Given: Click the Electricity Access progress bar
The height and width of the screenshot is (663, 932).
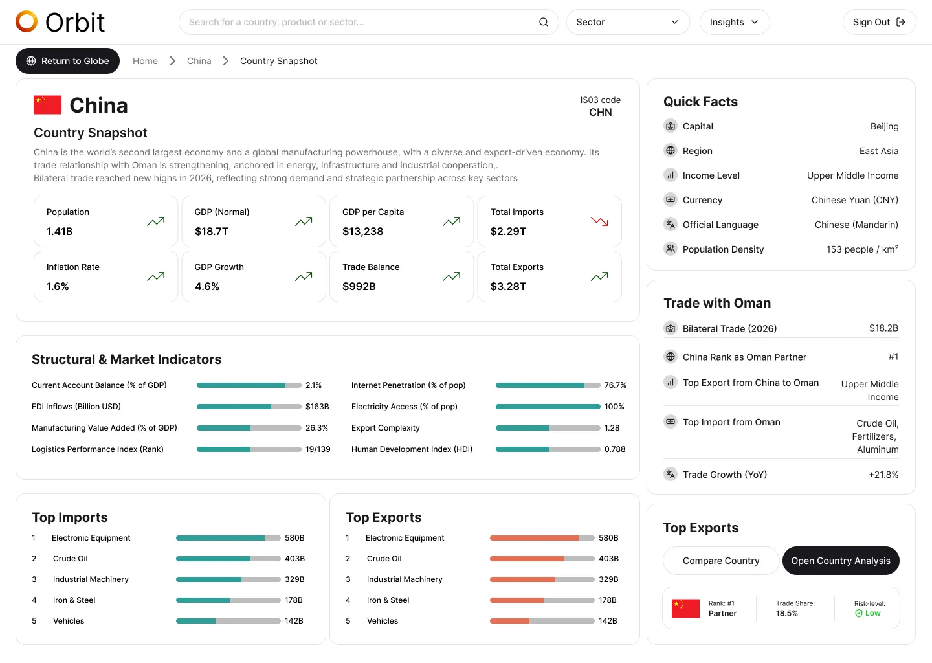Looking at the screenshot, I should pos(548,407).
